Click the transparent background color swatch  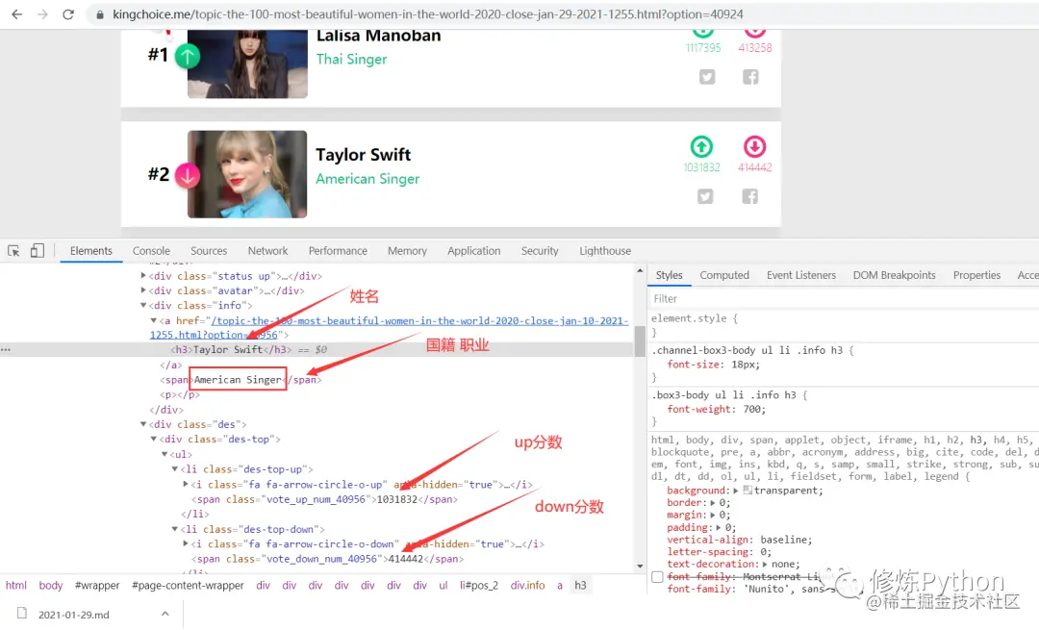(x=748, y=491)
